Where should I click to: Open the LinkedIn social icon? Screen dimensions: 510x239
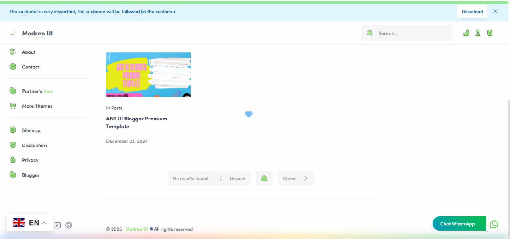coord(57,225)
